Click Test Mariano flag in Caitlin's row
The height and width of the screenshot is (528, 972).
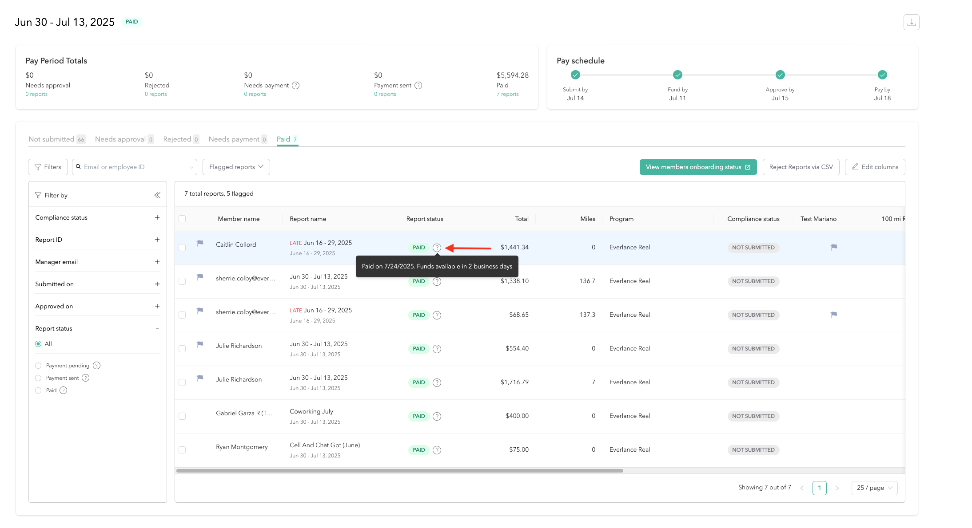[833, 247]
